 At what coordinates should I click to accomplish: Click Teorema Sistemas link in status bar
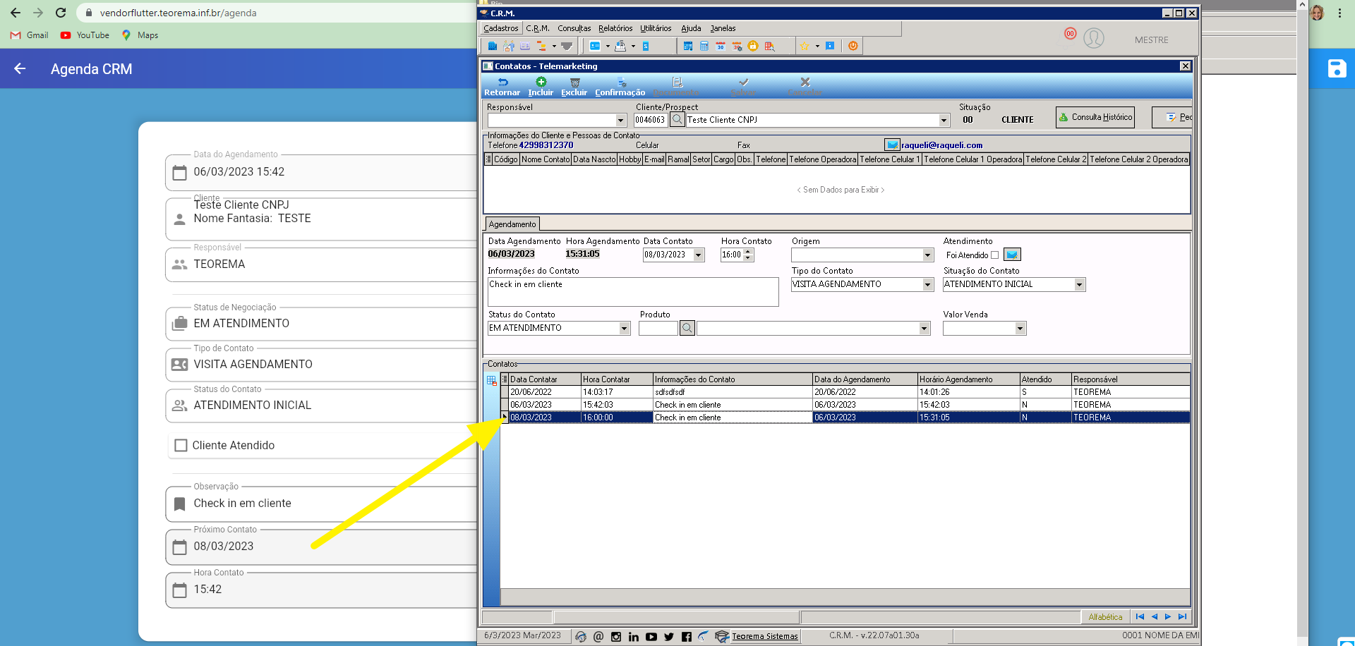pos(765,636)
